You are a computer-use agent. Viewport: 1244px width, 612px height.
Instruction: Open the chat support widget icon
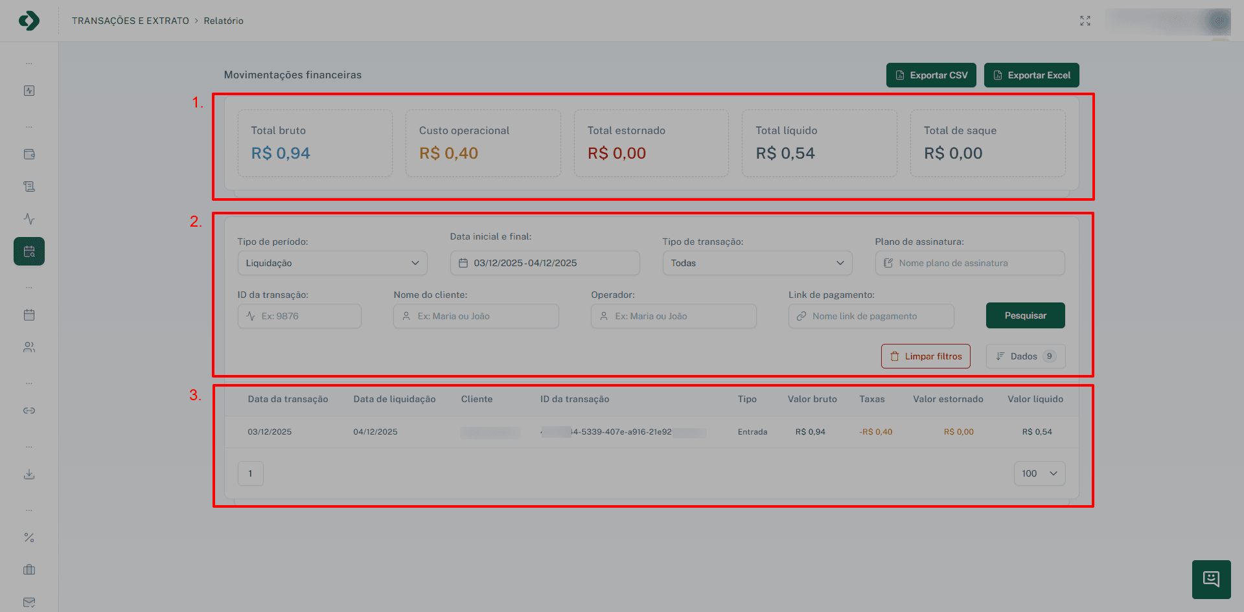(1211, 579)
